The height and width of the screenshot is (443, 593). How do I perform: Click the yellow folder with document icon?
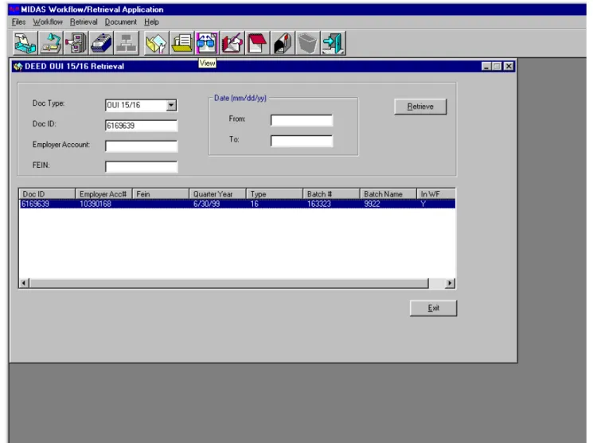[181, 43]
